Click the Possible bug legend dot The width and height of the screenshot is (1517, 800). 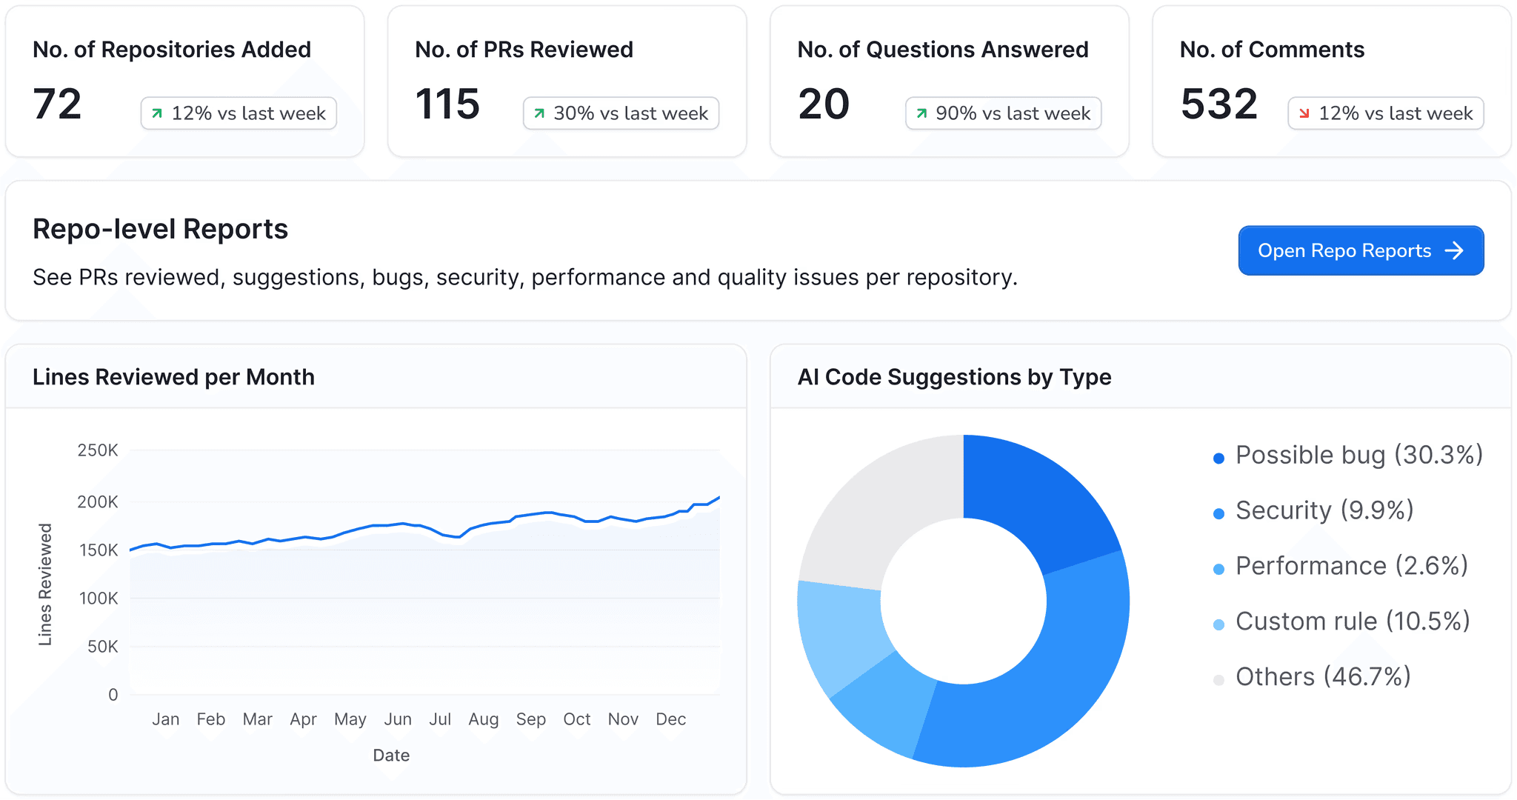(x=1218, y=459)
